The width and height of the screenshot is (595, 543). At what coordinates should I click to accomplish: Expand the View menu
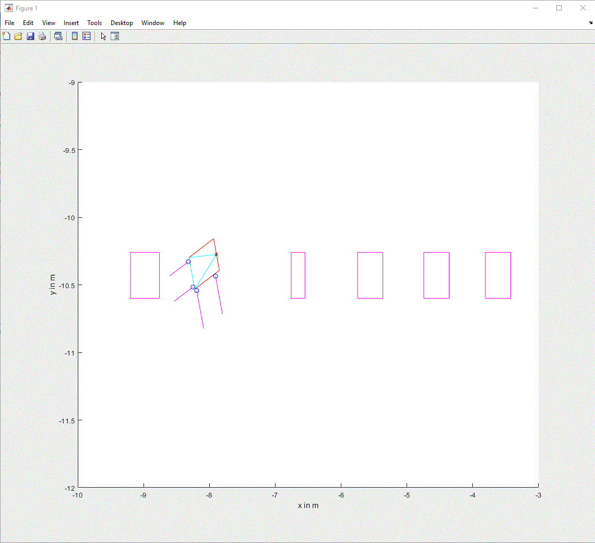[49, 23]
